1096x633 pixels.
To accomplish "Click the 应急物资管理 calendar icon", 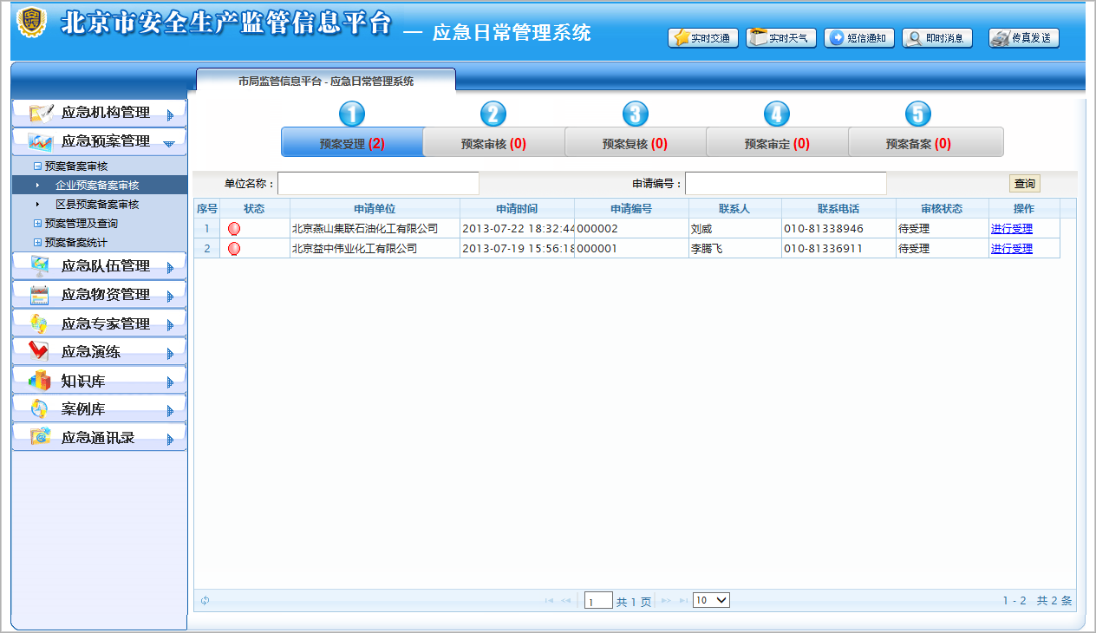I will point(40,295).
